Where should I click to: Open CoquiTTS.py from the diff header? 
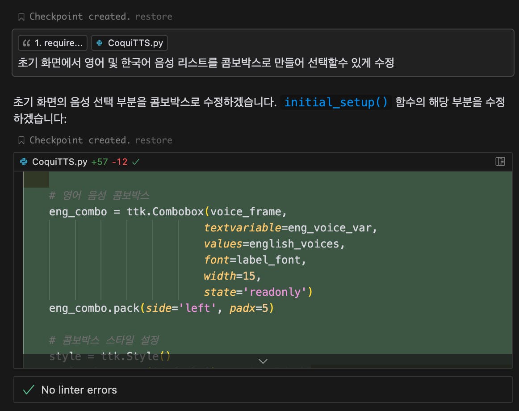click(x=59, y=162)
